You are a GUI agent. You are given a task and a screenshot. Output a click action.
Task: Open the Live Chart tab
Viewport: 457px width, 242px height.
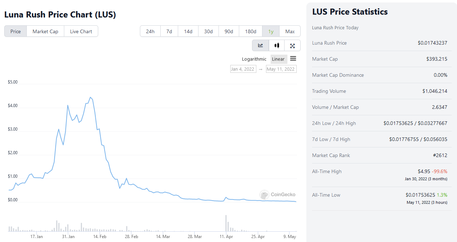click(81, 31)
